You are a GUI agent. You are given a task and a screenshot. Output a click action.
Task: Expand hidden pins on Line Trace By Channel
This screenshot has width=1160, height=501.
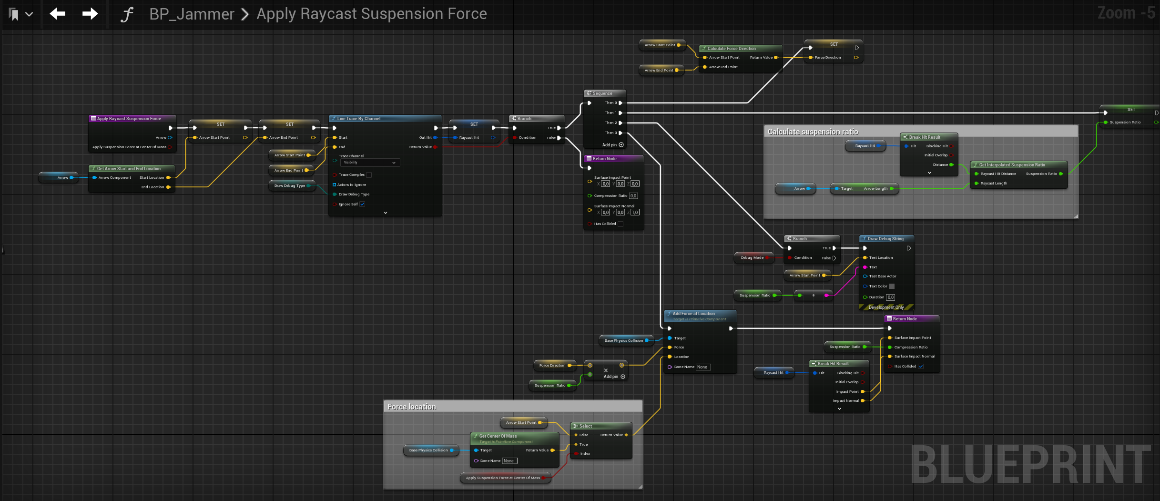(x=385, y=213)
